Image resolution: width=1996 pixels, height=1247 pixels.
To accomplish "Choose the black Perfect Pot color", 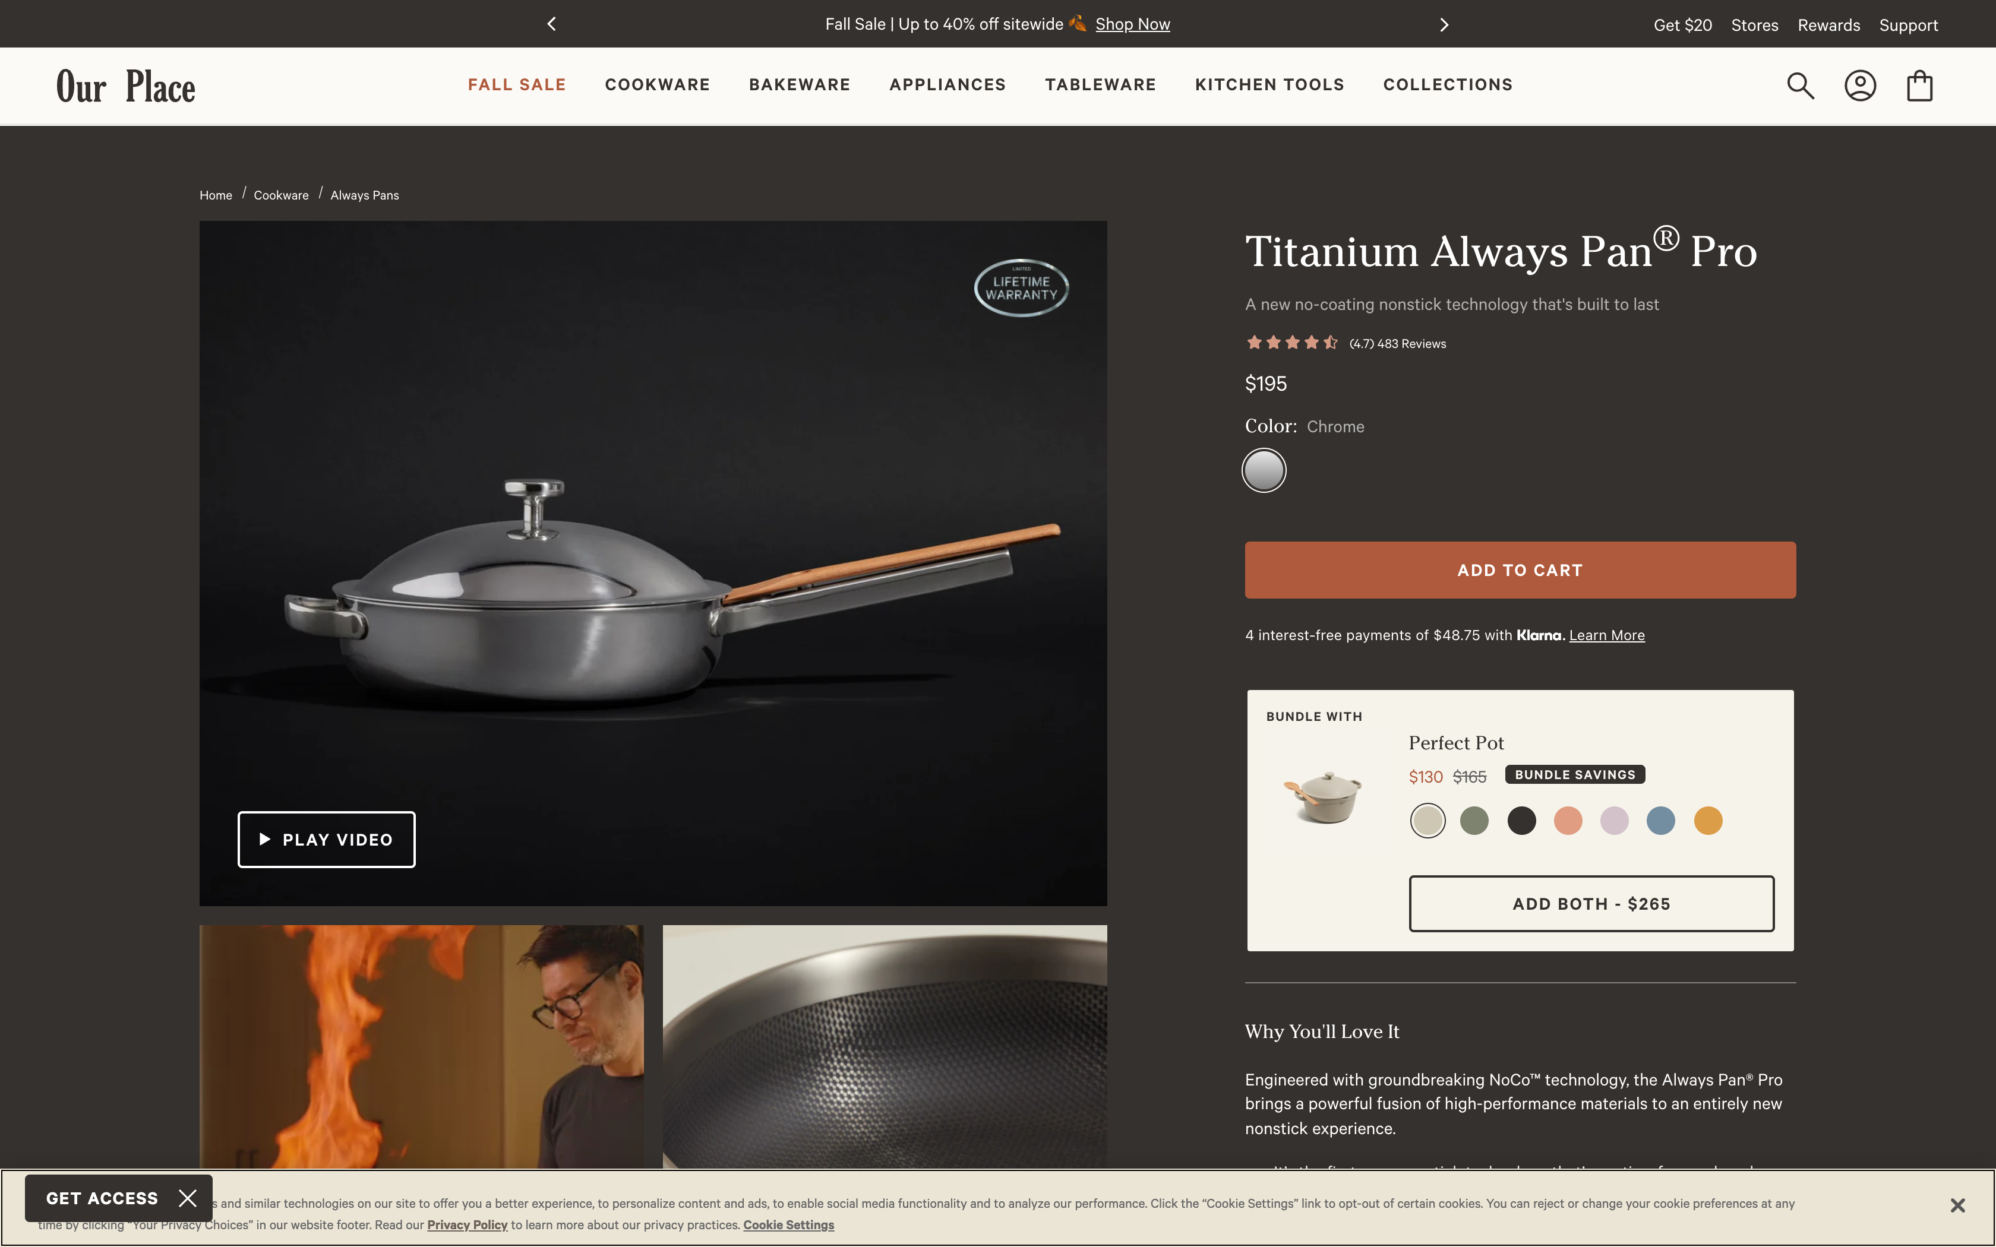I will (1521, 821).
